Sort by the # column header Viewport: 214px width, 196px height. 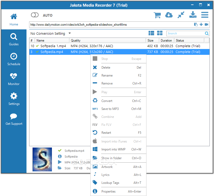click(x=32, y=41)
